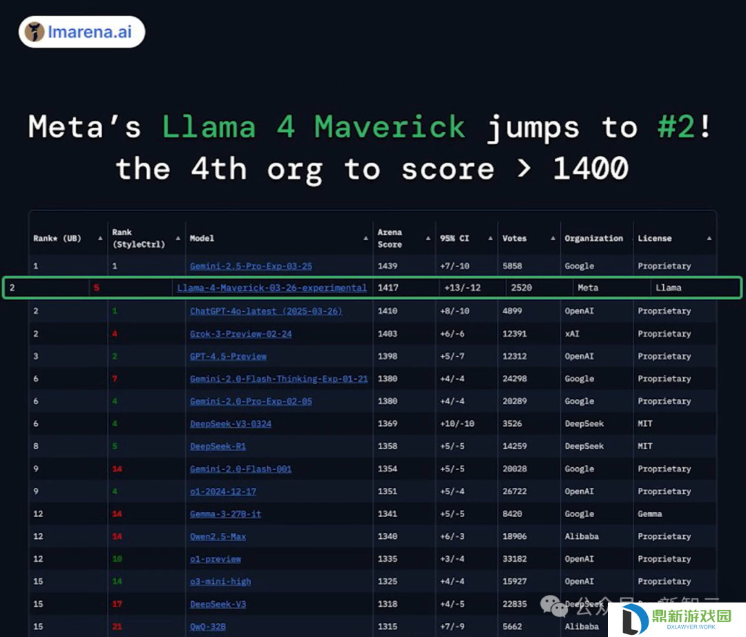This screenshot has width=746, height=637.
Task: Open Gemini-2.0-Flash-001 link
Action: [x=241, y=469]
